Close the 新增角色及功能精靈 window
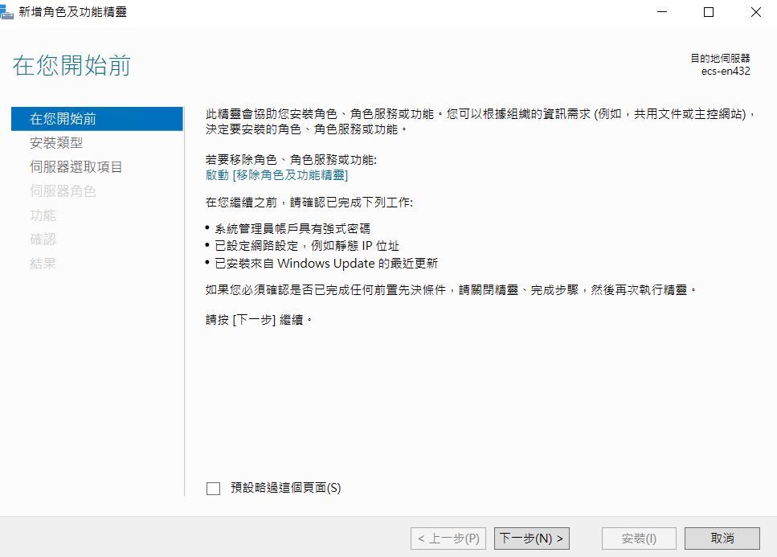 (x=755, y=12)
